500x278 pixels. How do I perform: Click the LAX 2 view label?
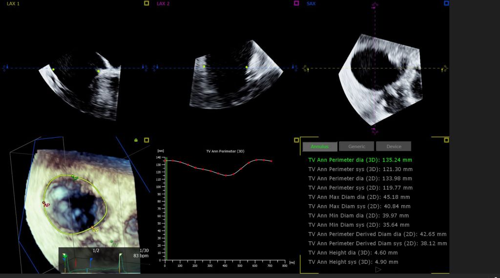pos(163,3)
